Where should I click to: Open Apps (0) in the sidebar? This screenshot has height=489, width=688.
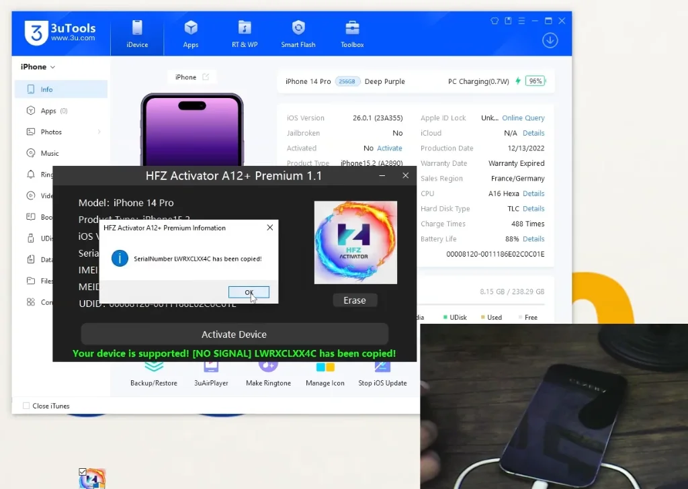click(x=61, y=111)
